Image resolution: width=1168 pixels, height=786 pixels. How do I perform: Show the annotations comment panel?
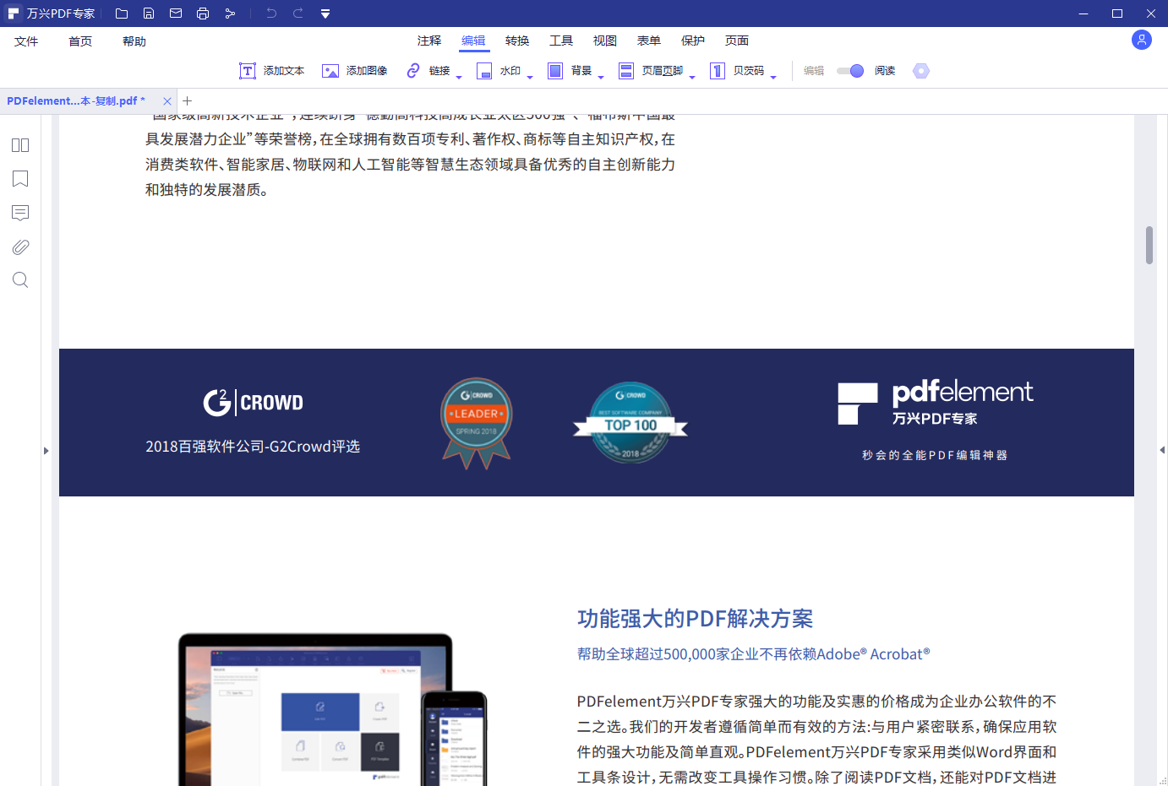pyautogui.click(x=19, y=213)
